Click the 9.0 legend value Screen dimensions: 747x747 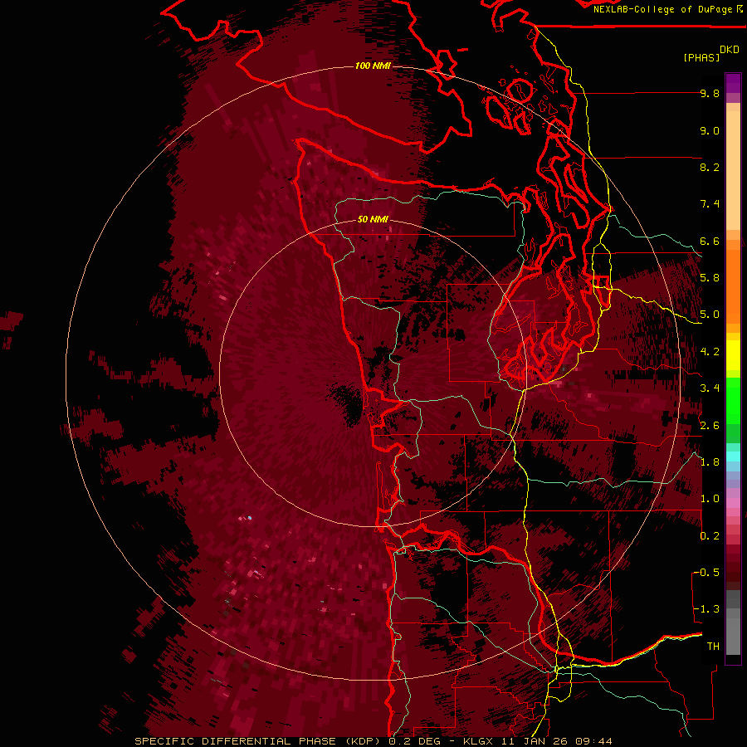(710, 130)
